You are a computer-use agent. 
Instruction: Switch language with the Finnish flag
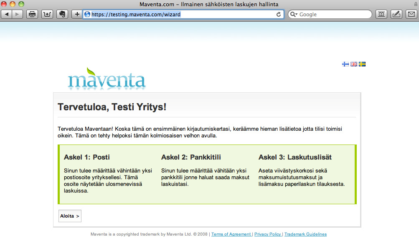click(x=345, y=64)
